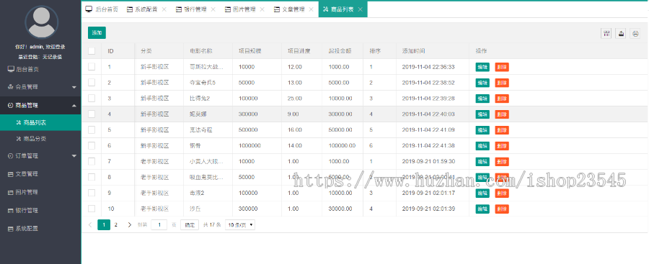Go to page 2 in pagination

[x=116, y=224]
